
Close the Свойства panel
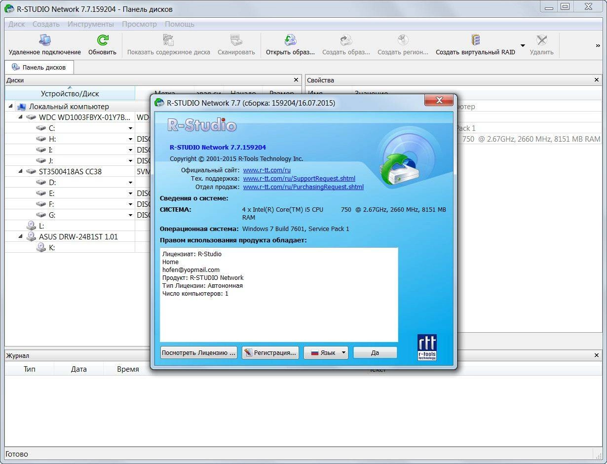point(597,79)
